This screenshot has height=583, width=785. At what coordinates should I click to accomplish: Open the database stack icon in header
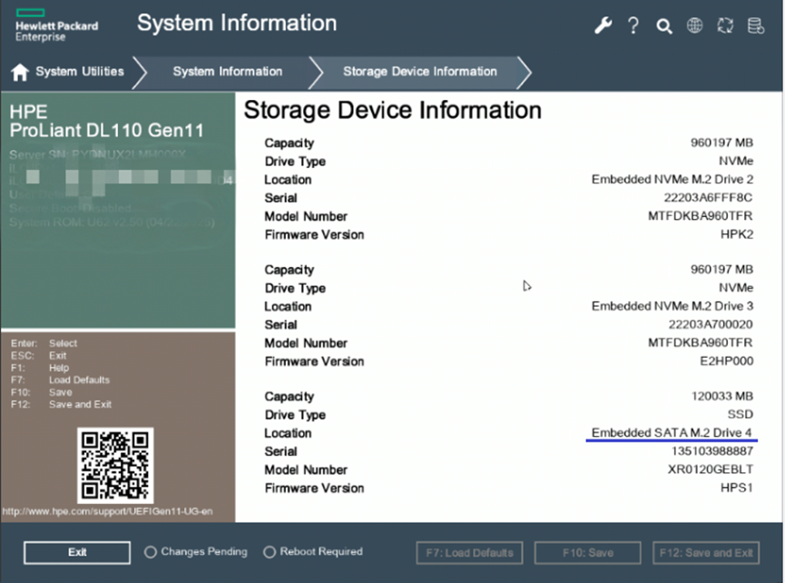755,25
